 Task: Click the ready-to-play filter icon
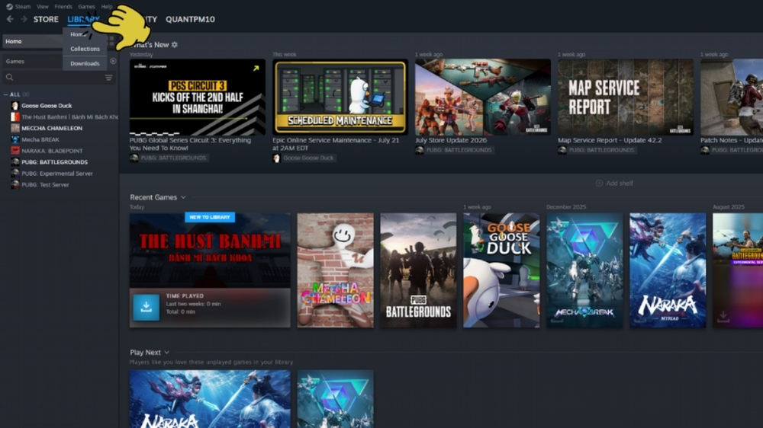(x=113, y=61)
